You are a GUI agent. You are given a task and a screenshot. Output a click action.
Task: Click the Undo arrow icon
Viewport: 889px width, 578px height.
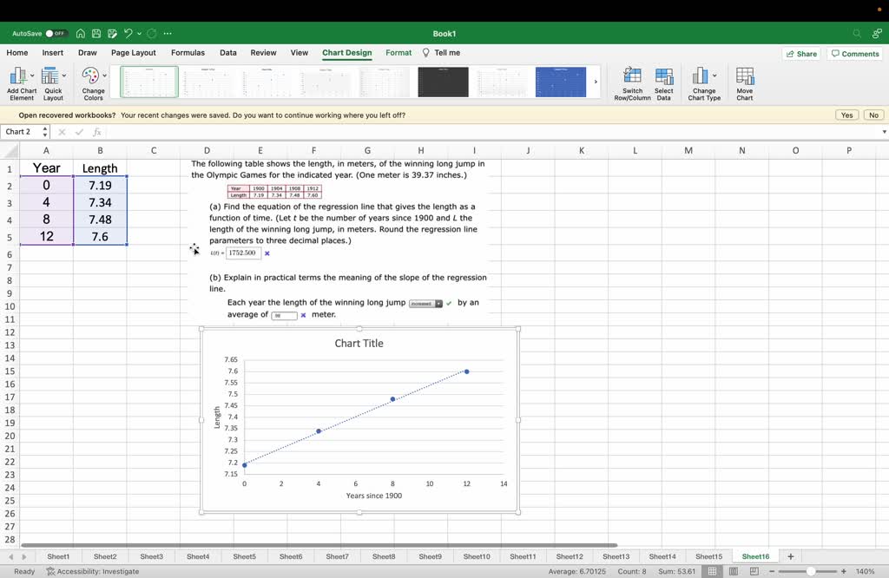128,34
